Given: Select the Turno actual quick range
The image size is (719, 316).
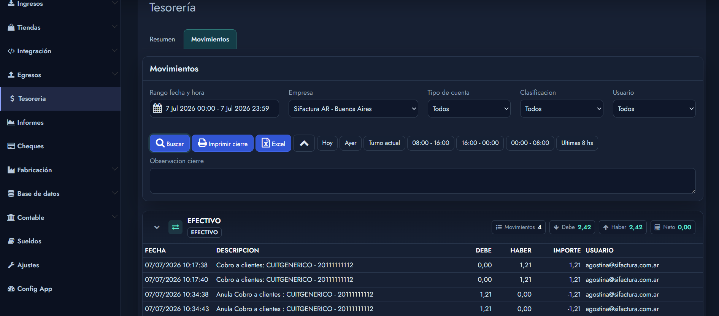Looking at the screenshot, I should (384, 143).
